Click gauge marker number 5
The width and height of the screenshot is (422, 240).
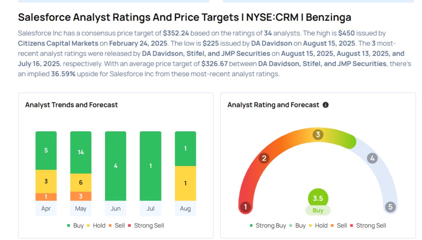pos(390,207)
